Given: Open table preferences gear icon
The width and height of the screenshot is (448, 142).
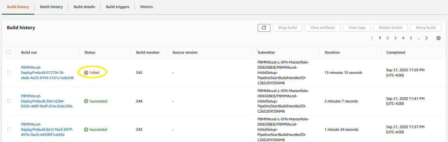Looking at the screenshot, I should click(438, 38).
